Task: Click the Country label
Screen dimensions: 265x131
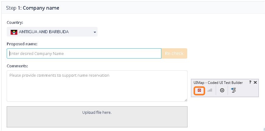Action: (x=15, y=22)
